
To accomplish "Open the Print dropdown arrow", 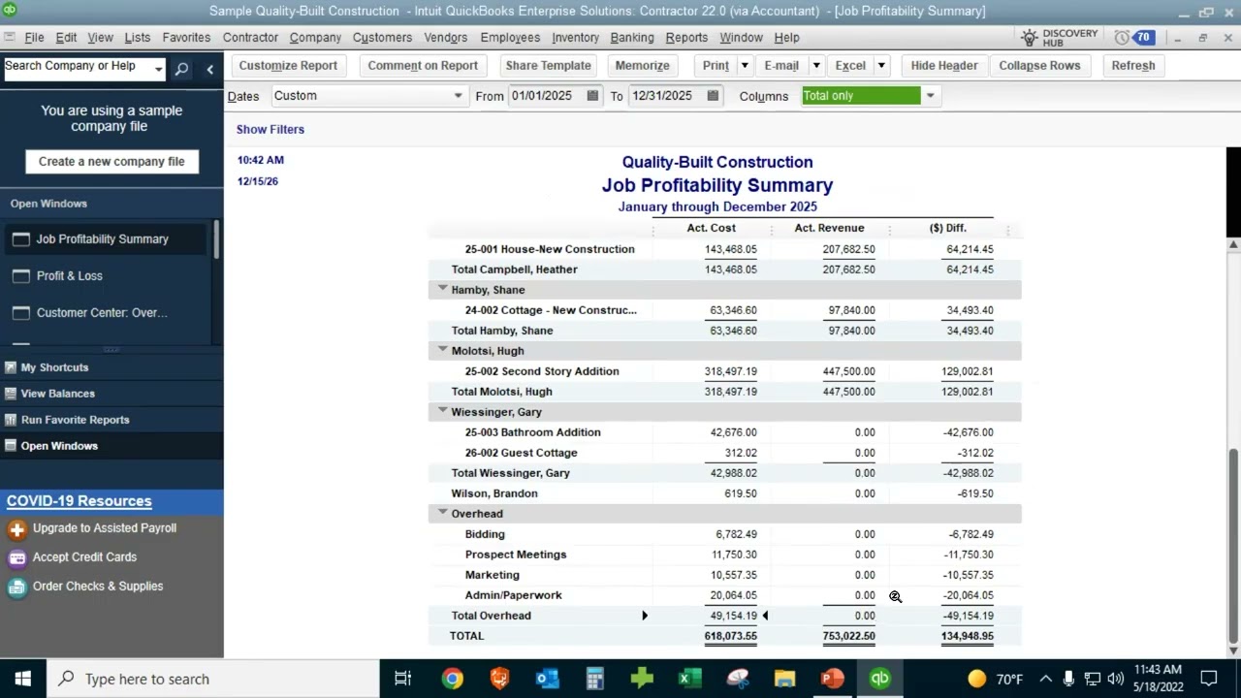I will [x=745, y=66].
